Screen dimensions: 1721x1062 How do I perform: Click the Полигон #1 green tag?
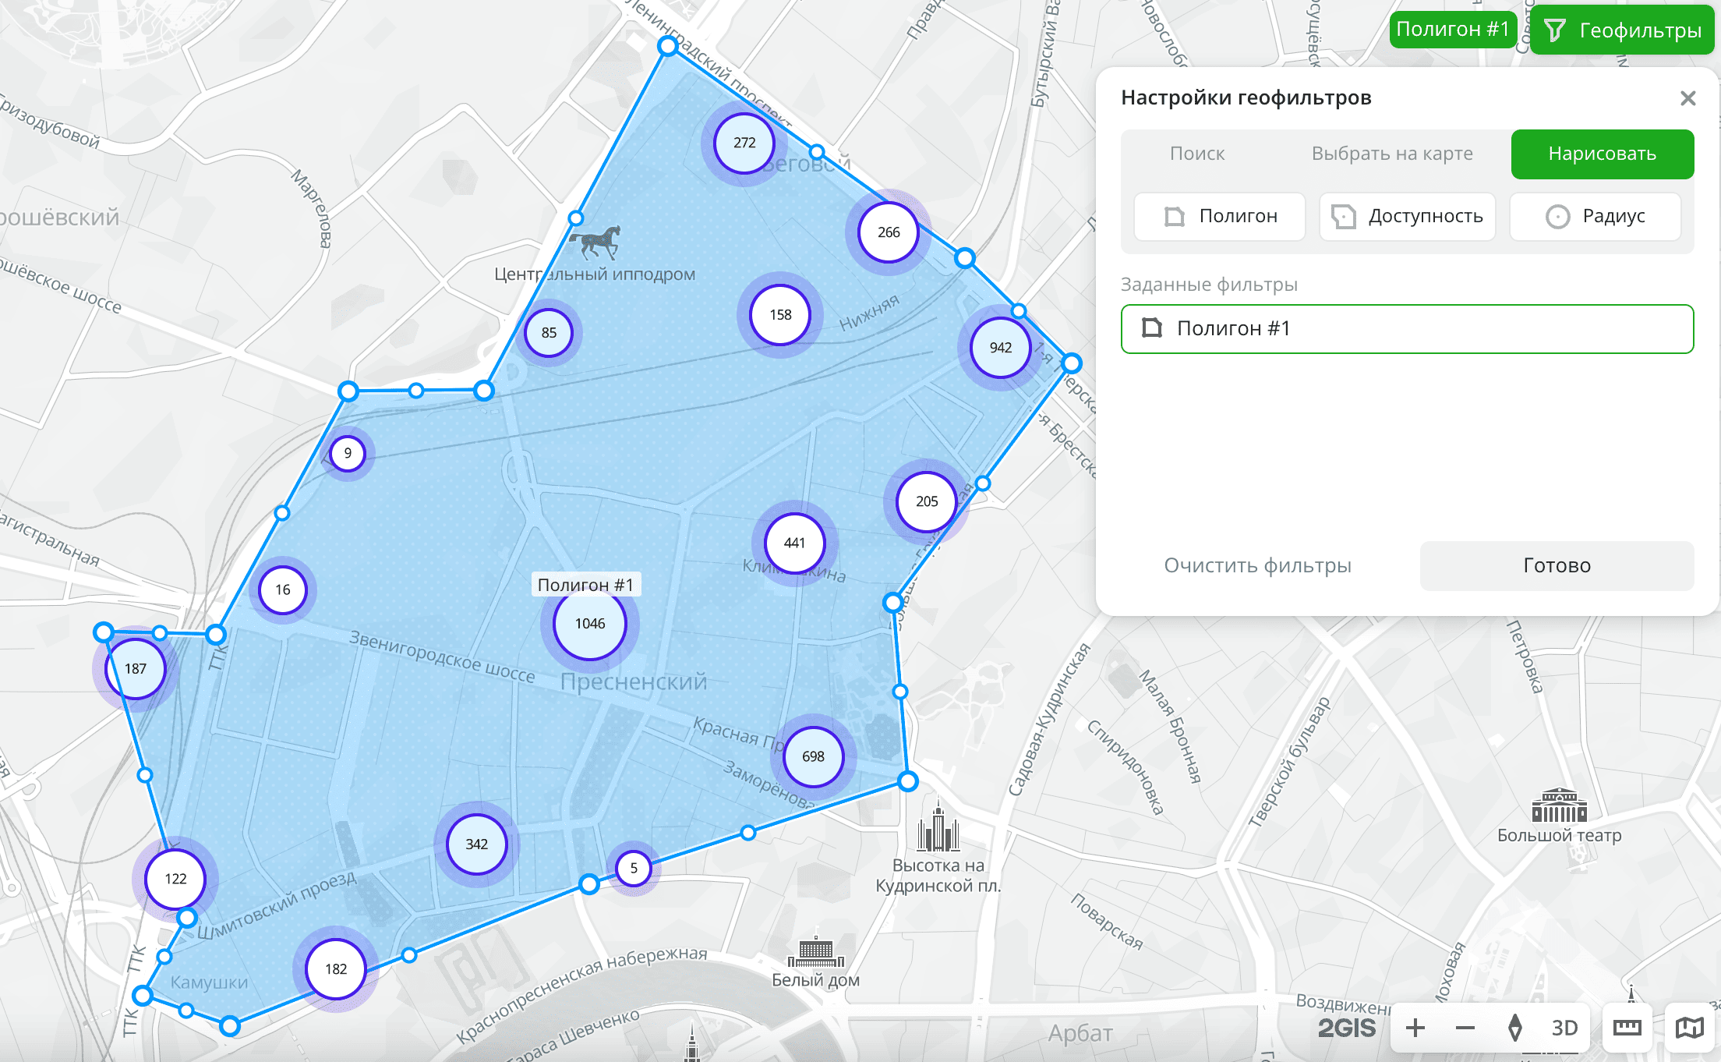click(x=1452, y=30)
